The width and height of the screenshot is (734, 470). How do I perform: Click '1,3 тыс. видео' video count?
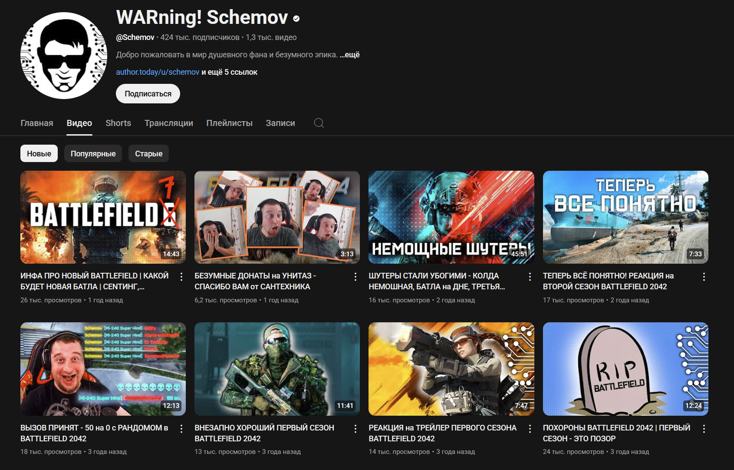[271, 37]
